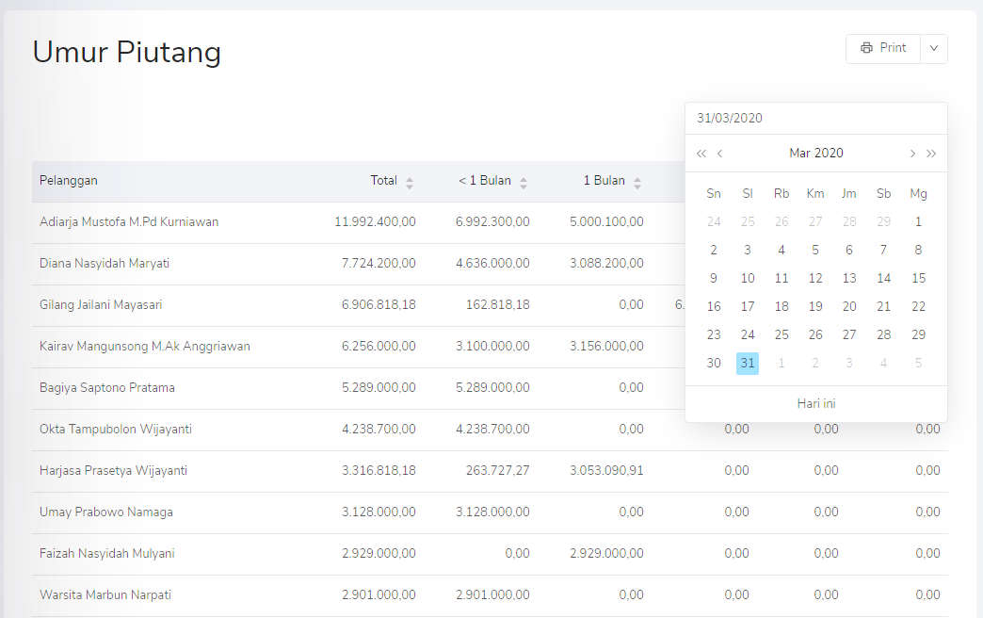
Task: Click the Pelanggan column header
Action: pyautogui.click(x=69, y=181)
